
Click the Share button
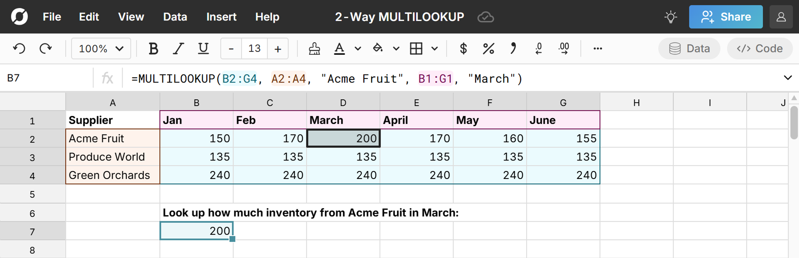pos(726,17)
